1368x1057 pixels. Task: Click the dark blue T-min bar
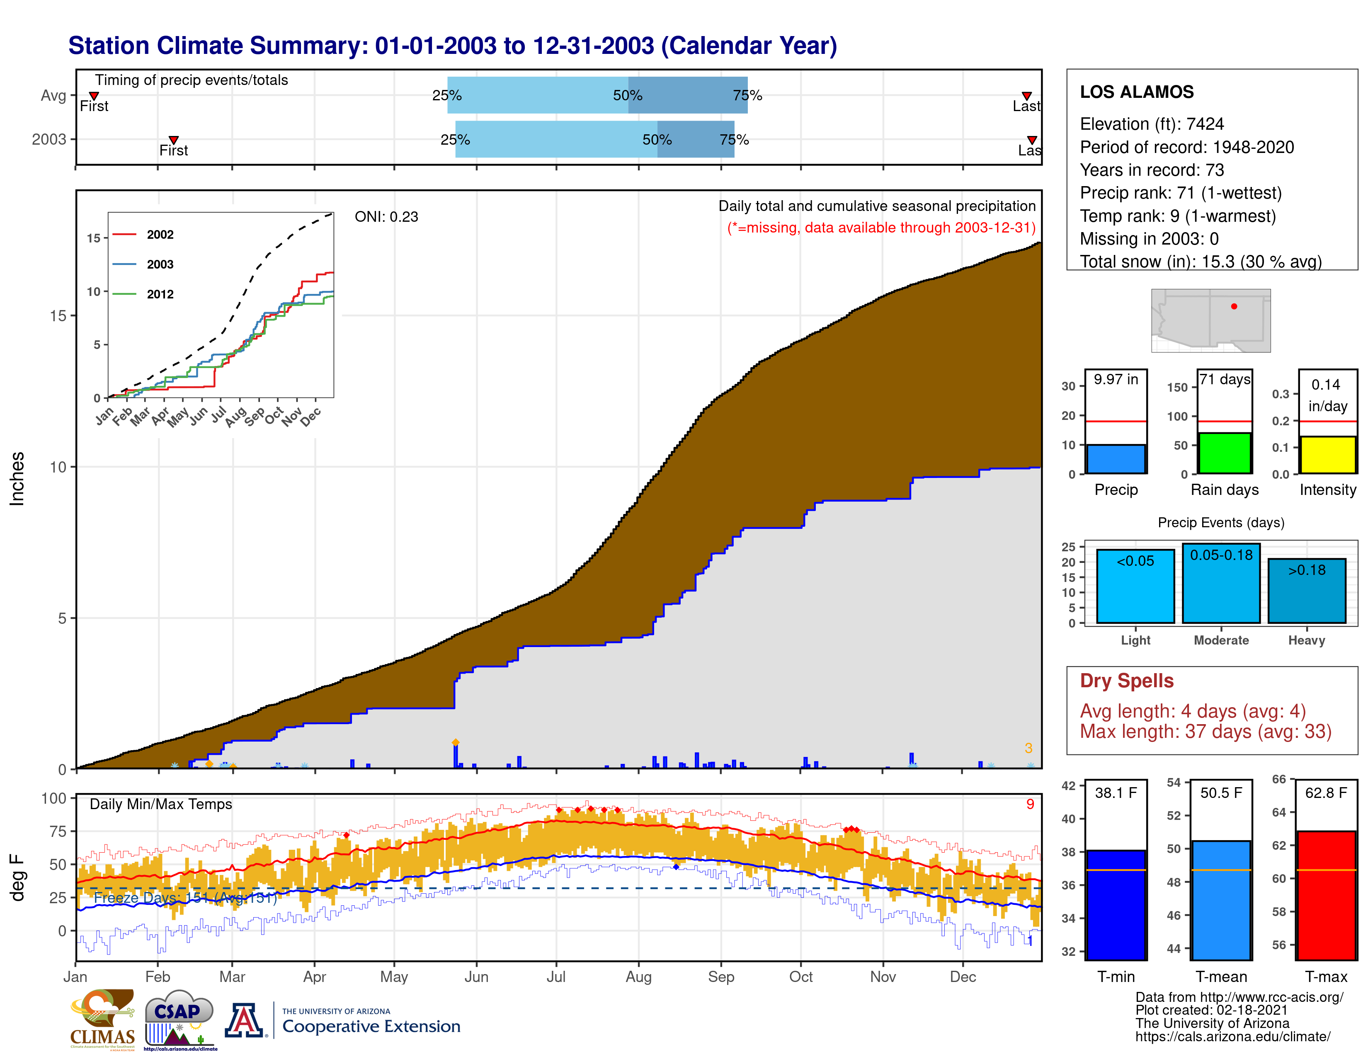(x=1116, y=905)
